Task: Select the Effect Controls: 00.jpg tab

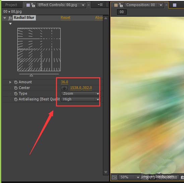Action: [58, 5]
